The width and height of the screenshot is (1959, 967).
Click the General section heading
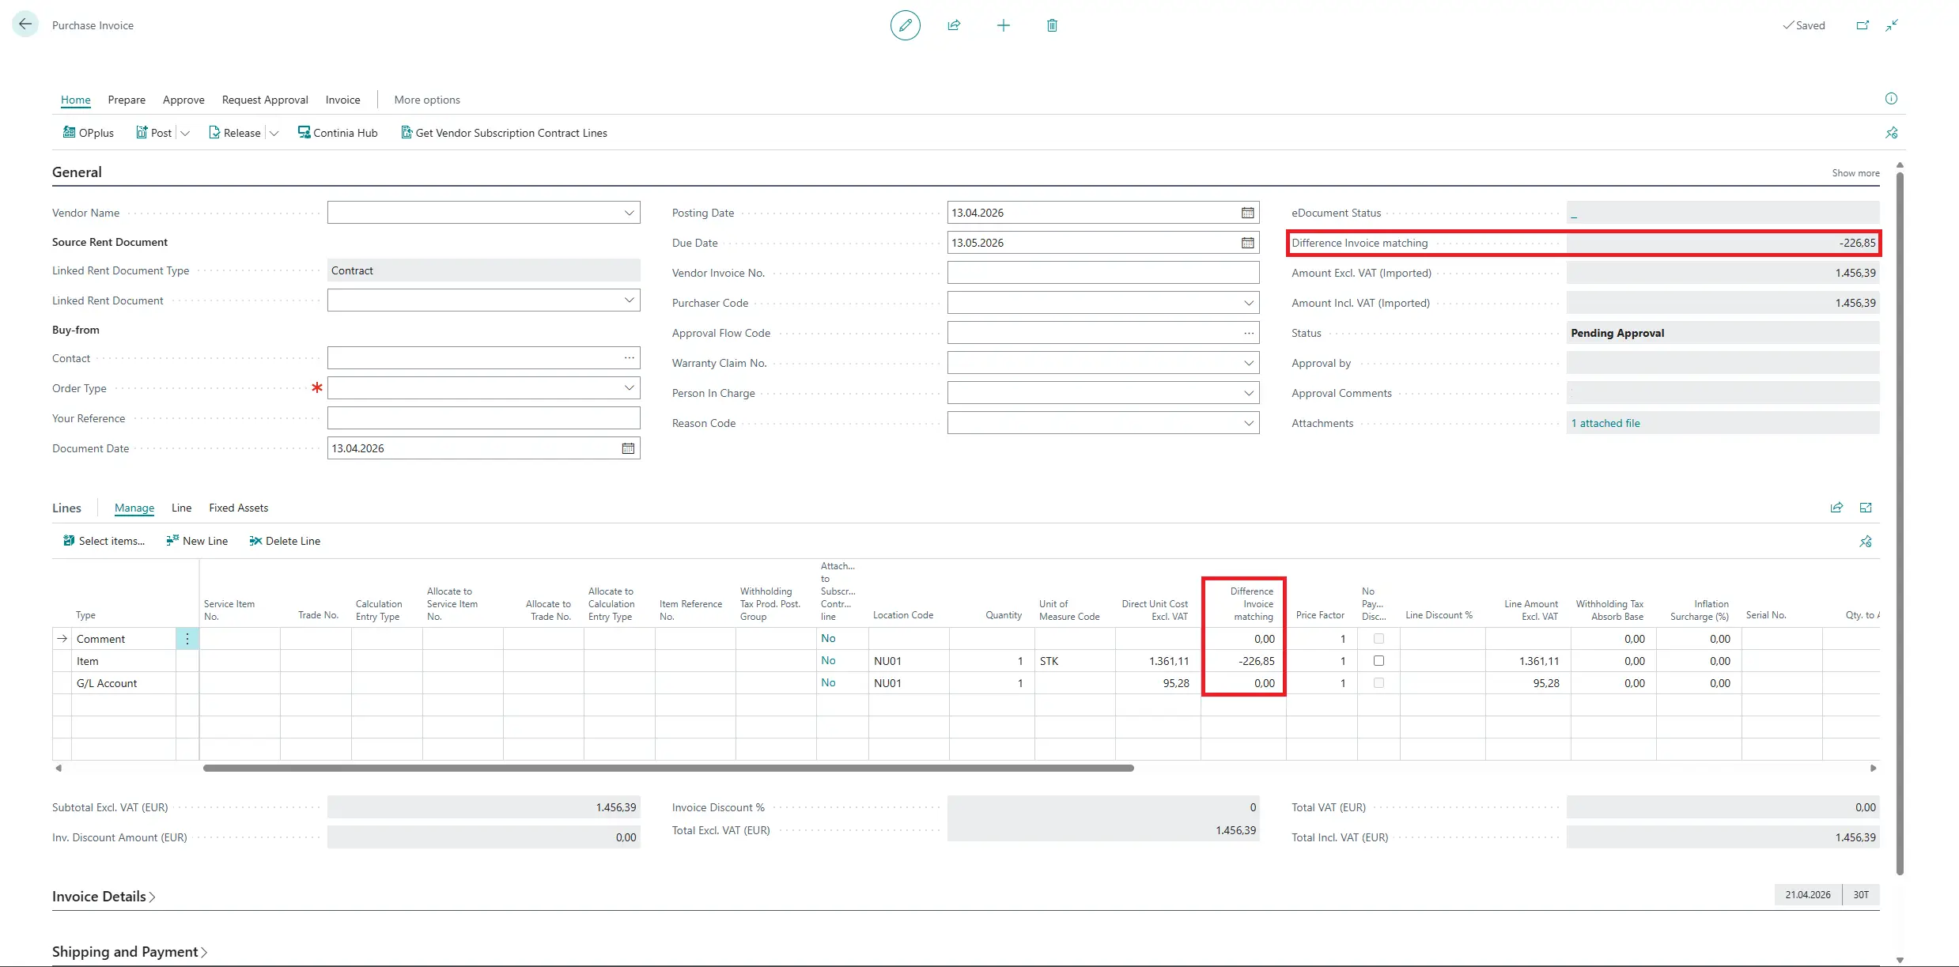[77, 172]
